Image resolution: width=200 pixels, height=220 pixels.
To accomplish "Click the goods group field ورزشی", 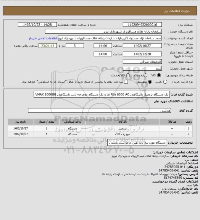I will coord(99,110).
